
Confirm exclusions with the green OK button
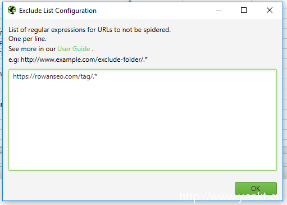coord(256,188)
